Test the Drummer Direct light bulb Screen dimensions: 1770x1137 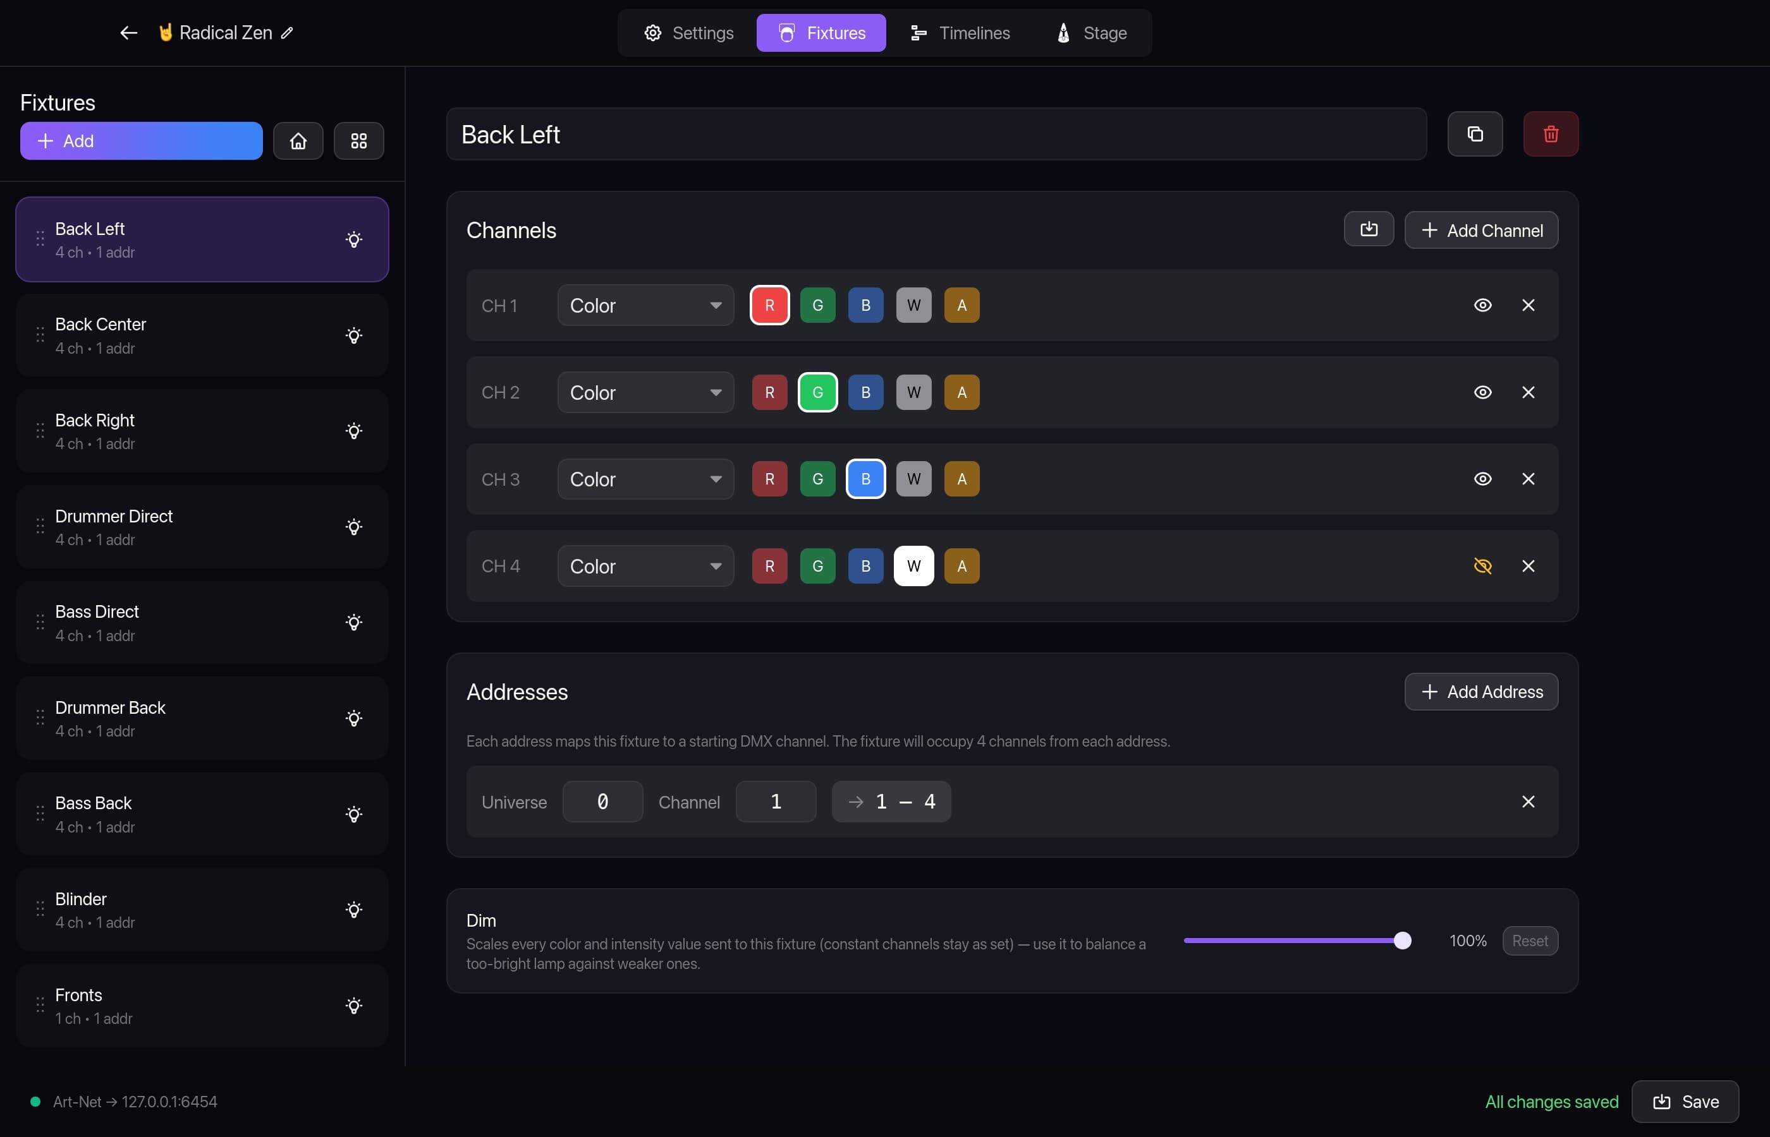click(x=354, y=527)
